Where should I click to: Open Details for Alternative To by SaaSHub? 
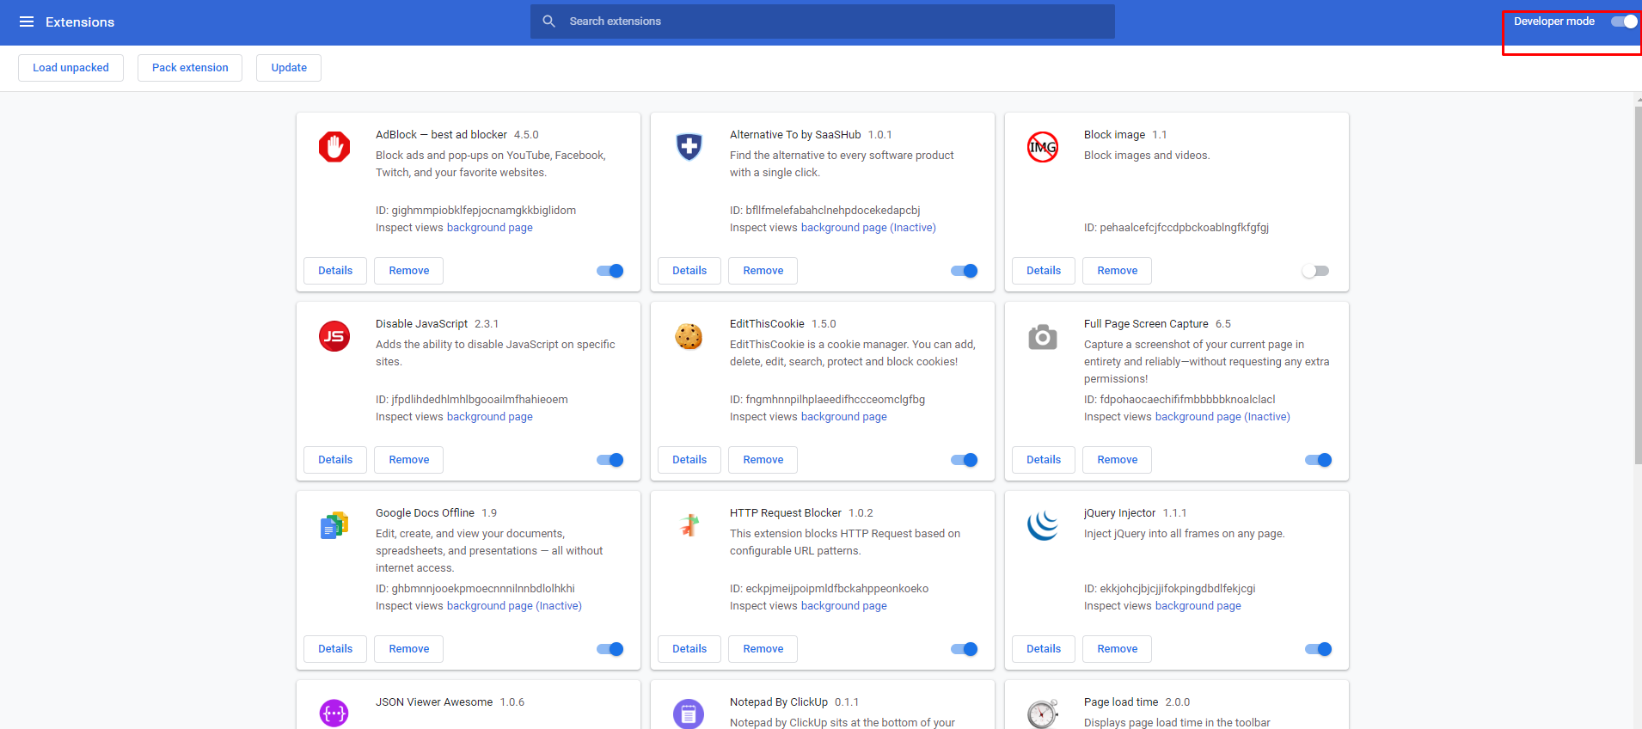coord(689,271)
